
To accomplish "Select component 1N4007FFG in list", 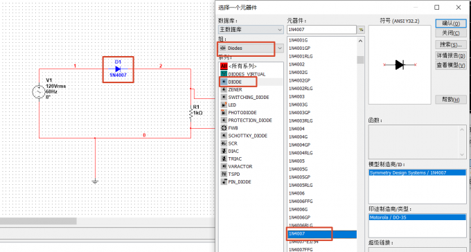I will tap(301, 250).
